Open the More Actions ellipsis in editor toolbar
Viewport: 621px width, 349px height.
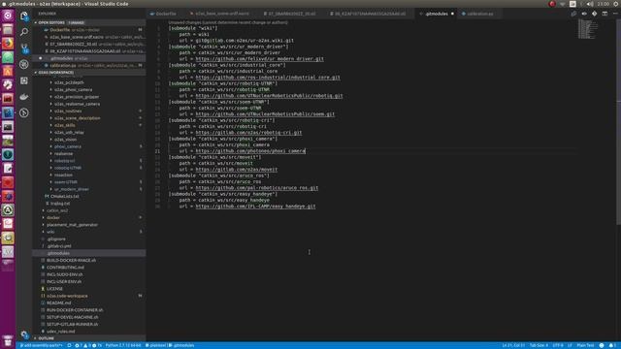click(x=615, y=14)
